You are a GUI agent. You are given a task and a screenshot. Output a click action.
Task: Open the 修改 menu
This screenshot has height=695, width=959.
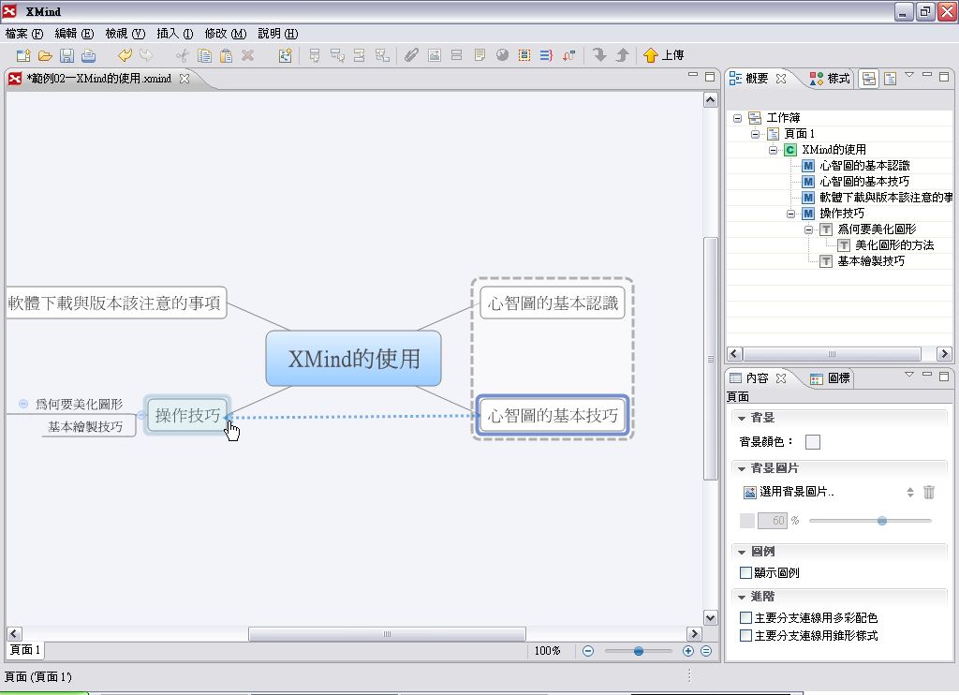pos(226,34)
